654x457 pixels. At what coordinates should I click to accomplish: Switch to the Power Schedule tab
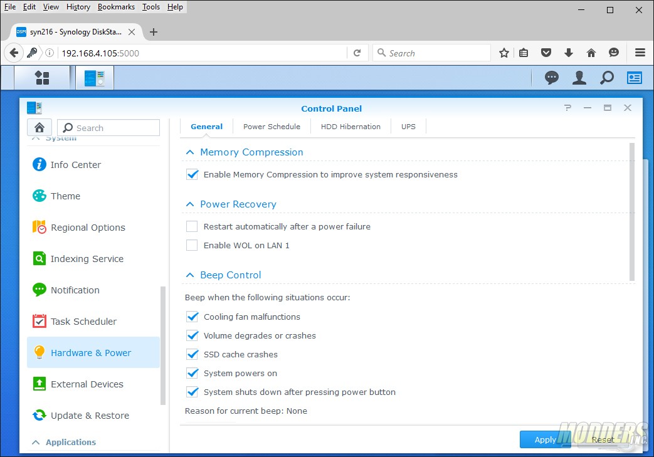(x=272, y=127)
